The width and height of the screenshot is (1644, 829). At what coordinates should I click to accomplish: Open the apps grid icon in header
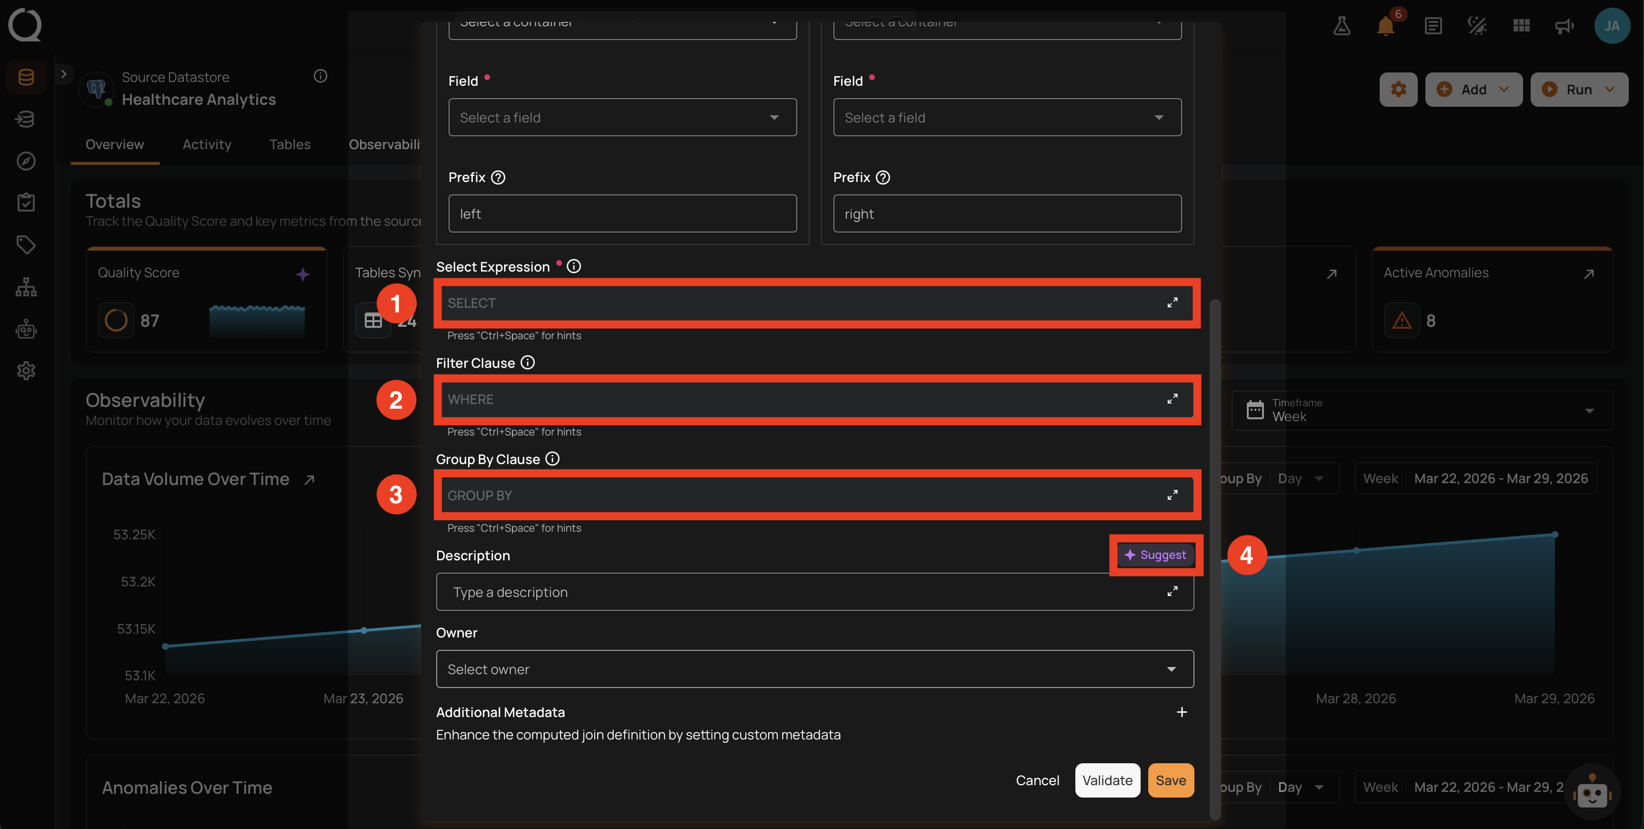coord(1522,26)
